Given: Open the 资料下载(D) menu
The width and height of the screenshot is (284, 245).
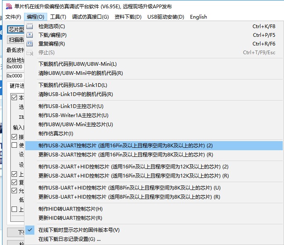Looking at the screenshot, I should coord(128,17).
